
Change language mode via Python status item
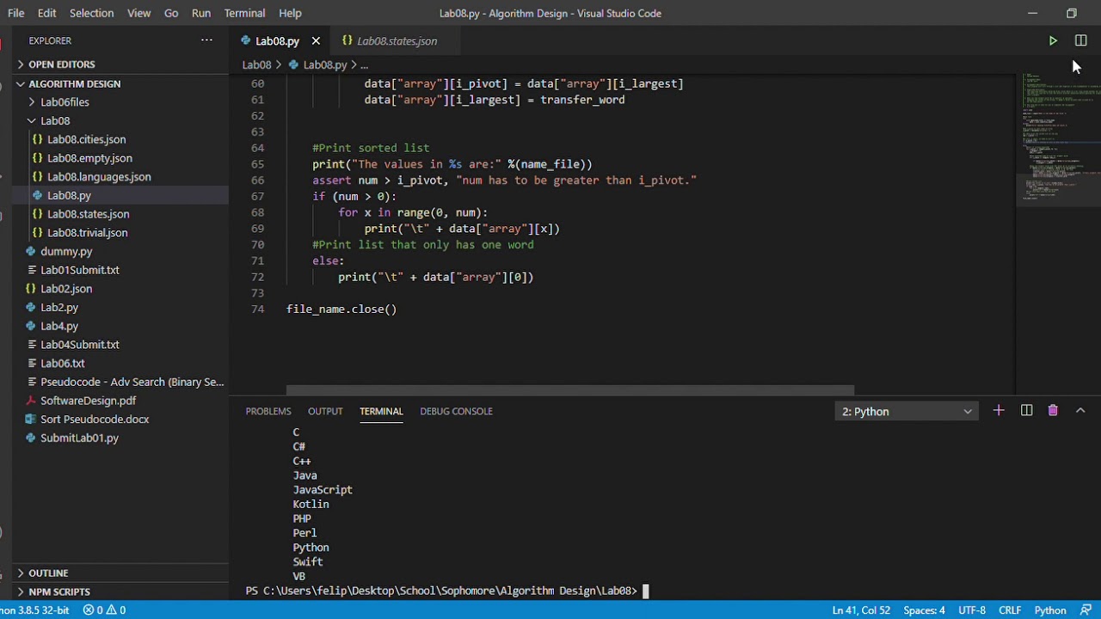tap(1050, 610)
